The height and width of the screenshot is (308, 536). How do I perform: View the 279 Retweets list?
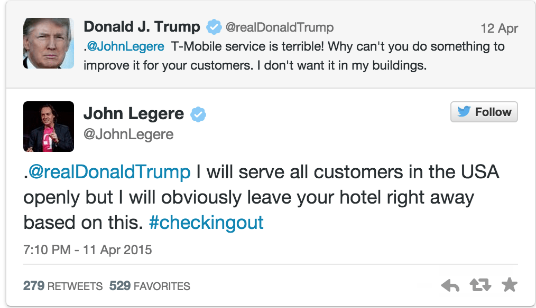tap(63, 286)
